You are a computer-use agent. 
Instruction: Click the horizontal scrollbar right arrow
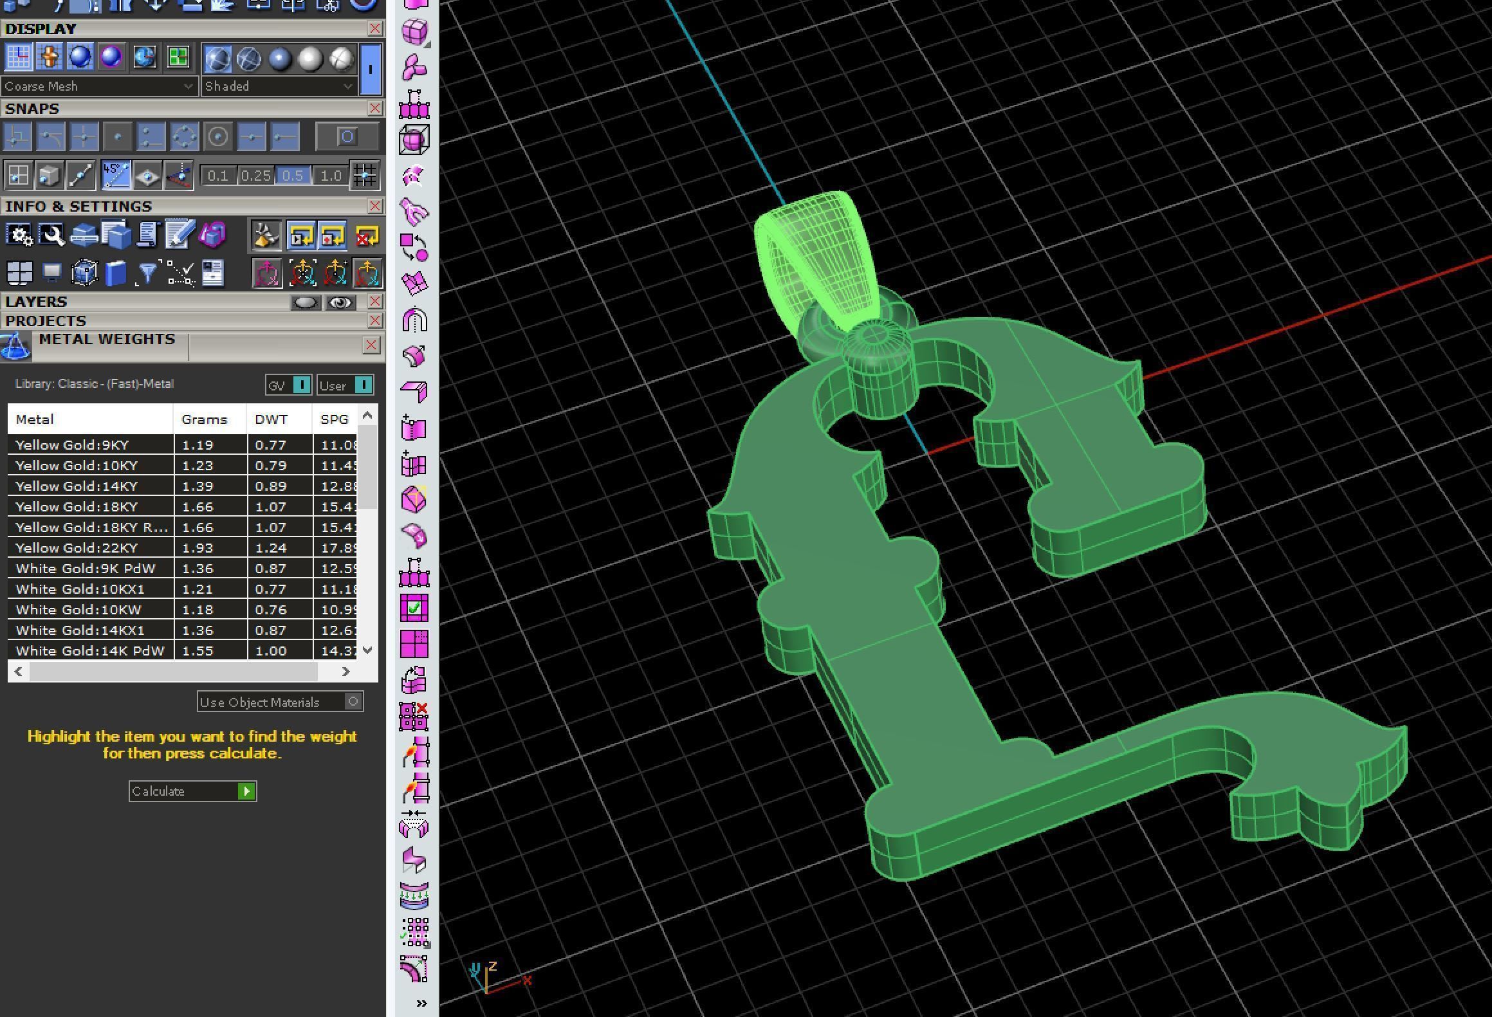coord(345,672)
